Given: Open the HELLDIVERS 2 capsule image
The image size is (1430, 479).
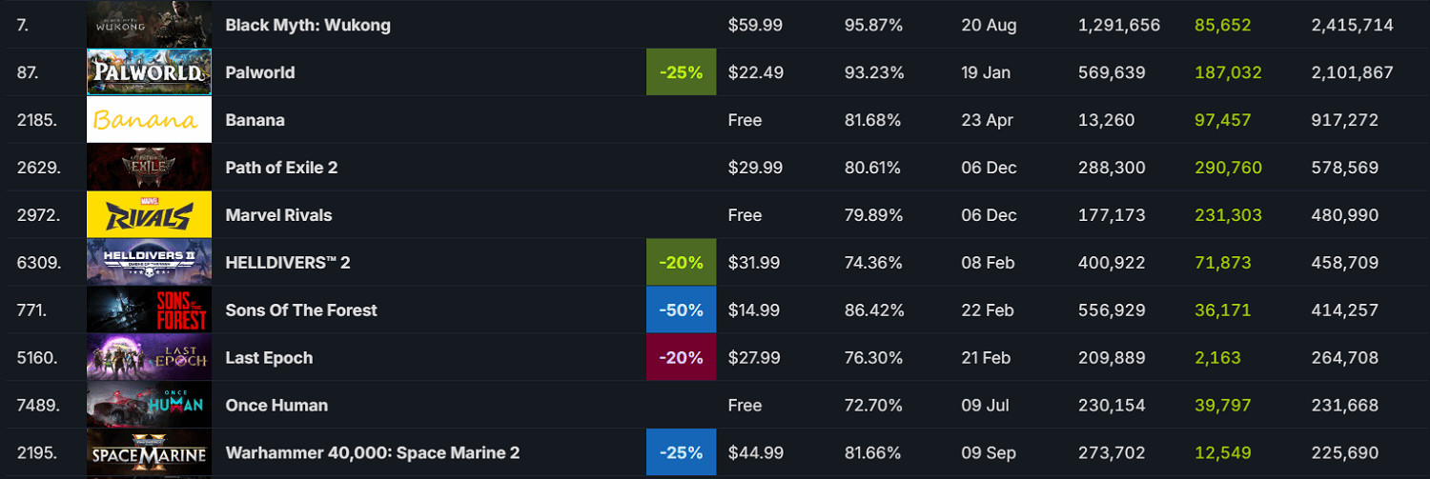Looking at the screenshot, I should click(149, 263).
